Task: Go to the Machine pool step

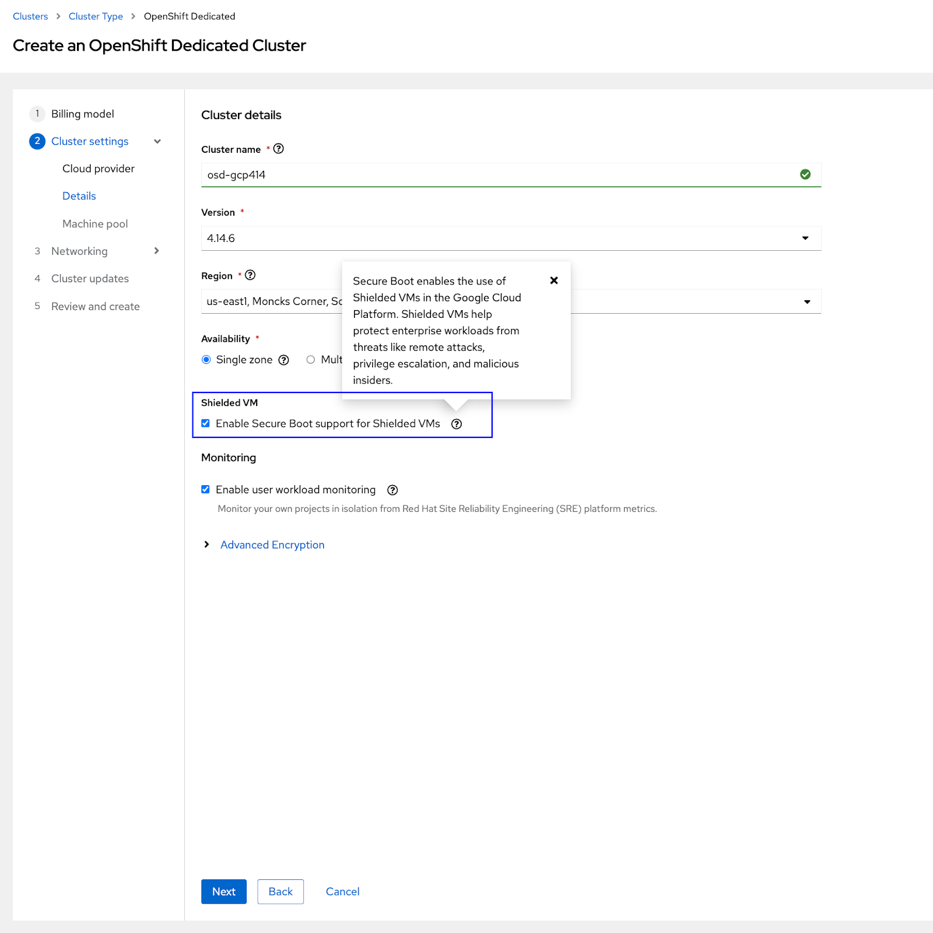Action: click(x=95, y=223)
